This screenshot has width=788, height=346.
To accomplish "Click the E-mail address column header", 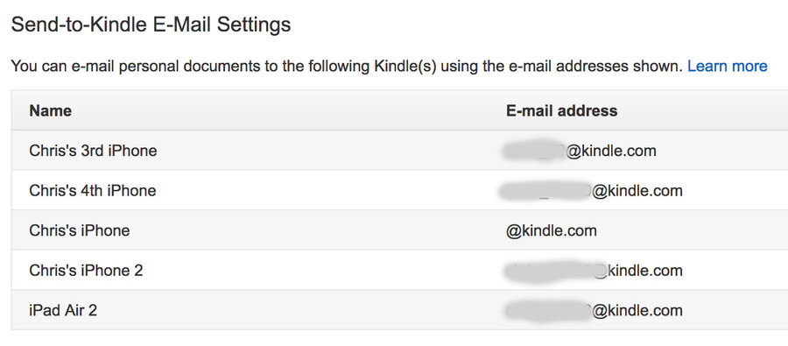I will point(561,110).
